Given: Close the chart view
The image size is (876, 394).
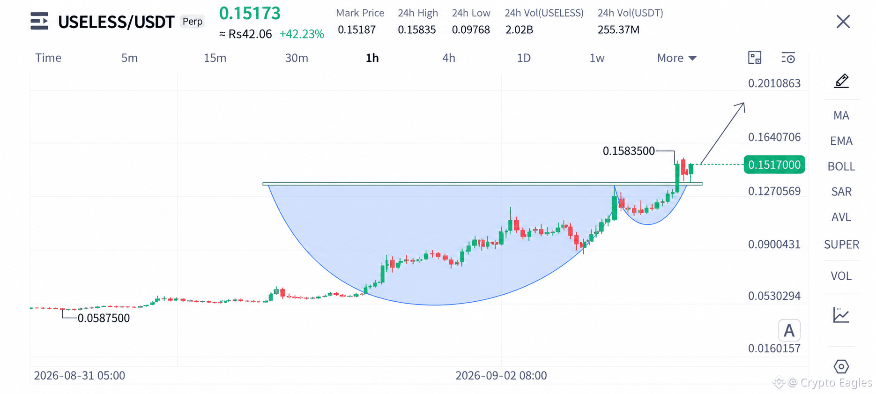Looking at the screenshot, I should (843, 22).
